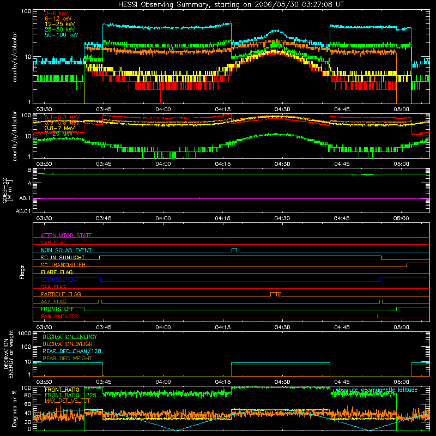
Task: Click the 'MAX_DET_VS_TOT' legend label
Action: pos(67,401)
